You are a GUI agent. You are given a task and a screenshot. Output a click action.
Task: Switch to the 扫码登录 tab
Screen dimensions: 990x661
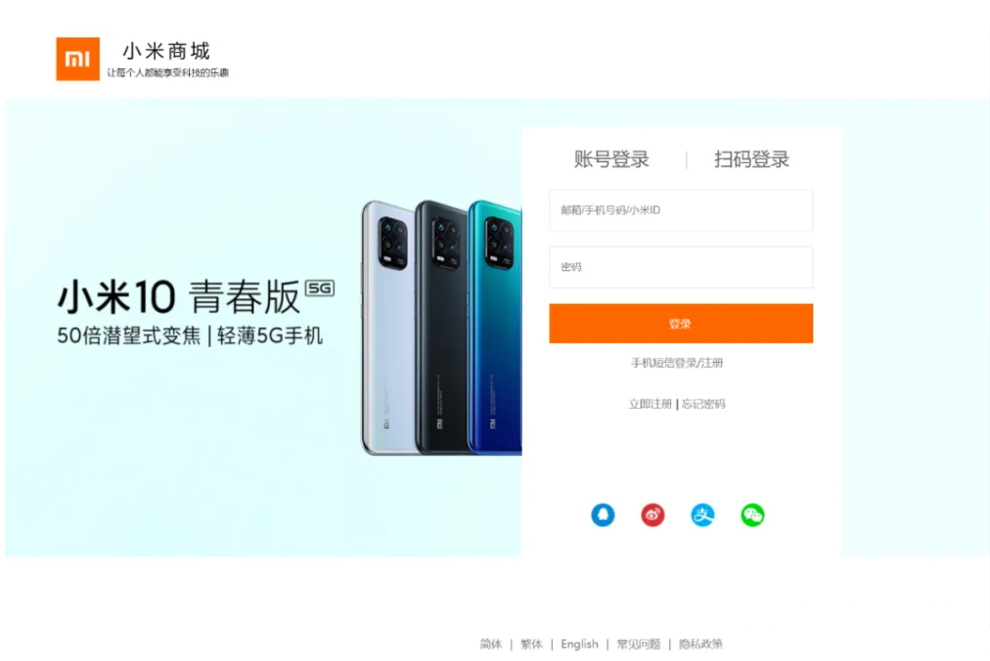(751, 159)
